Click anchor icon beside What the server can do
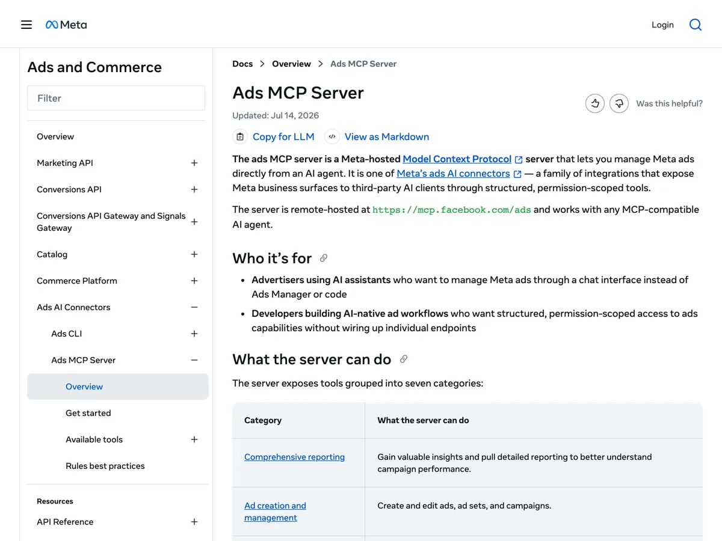722x541 pixels. [404, 359]
